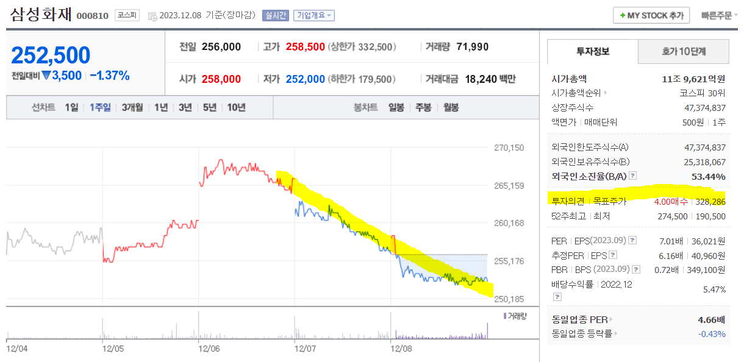Click the purple 거래량 legend marker

point(504,315)
